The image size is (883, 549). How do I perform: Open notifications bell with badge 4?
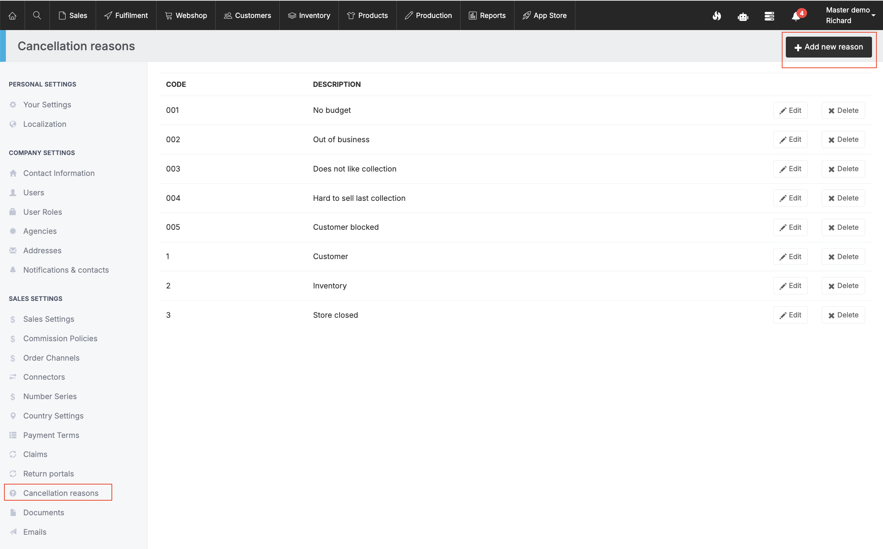(x=796, y=16)
